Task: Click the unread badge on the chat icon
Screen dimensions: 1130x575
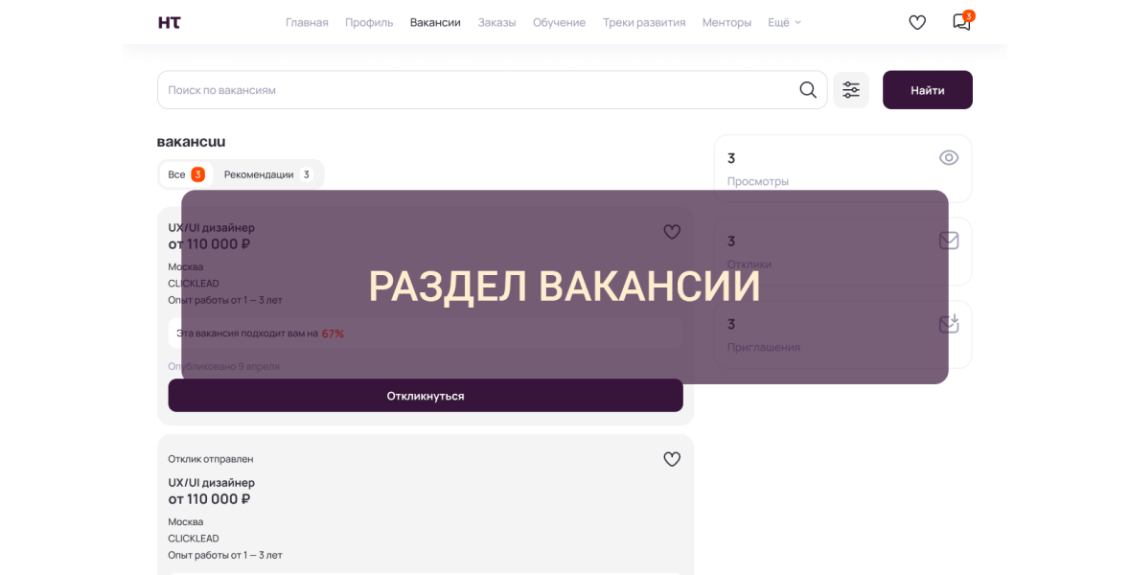Action: [x=969, y=16]
